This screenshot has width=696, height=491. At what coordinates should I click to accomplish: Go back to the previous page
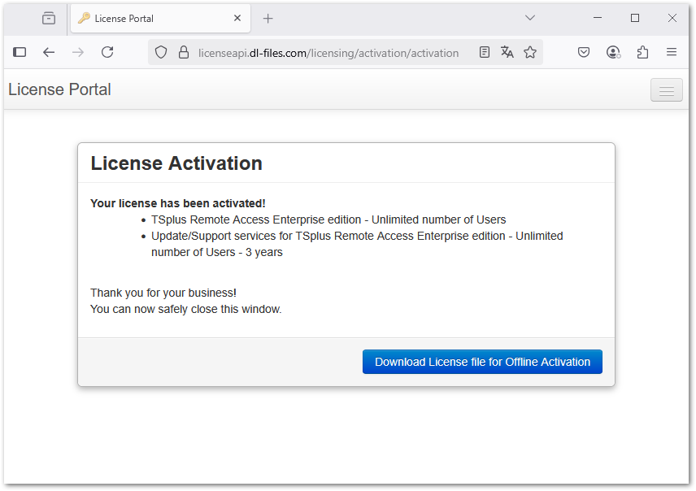(x=49, y=52)
